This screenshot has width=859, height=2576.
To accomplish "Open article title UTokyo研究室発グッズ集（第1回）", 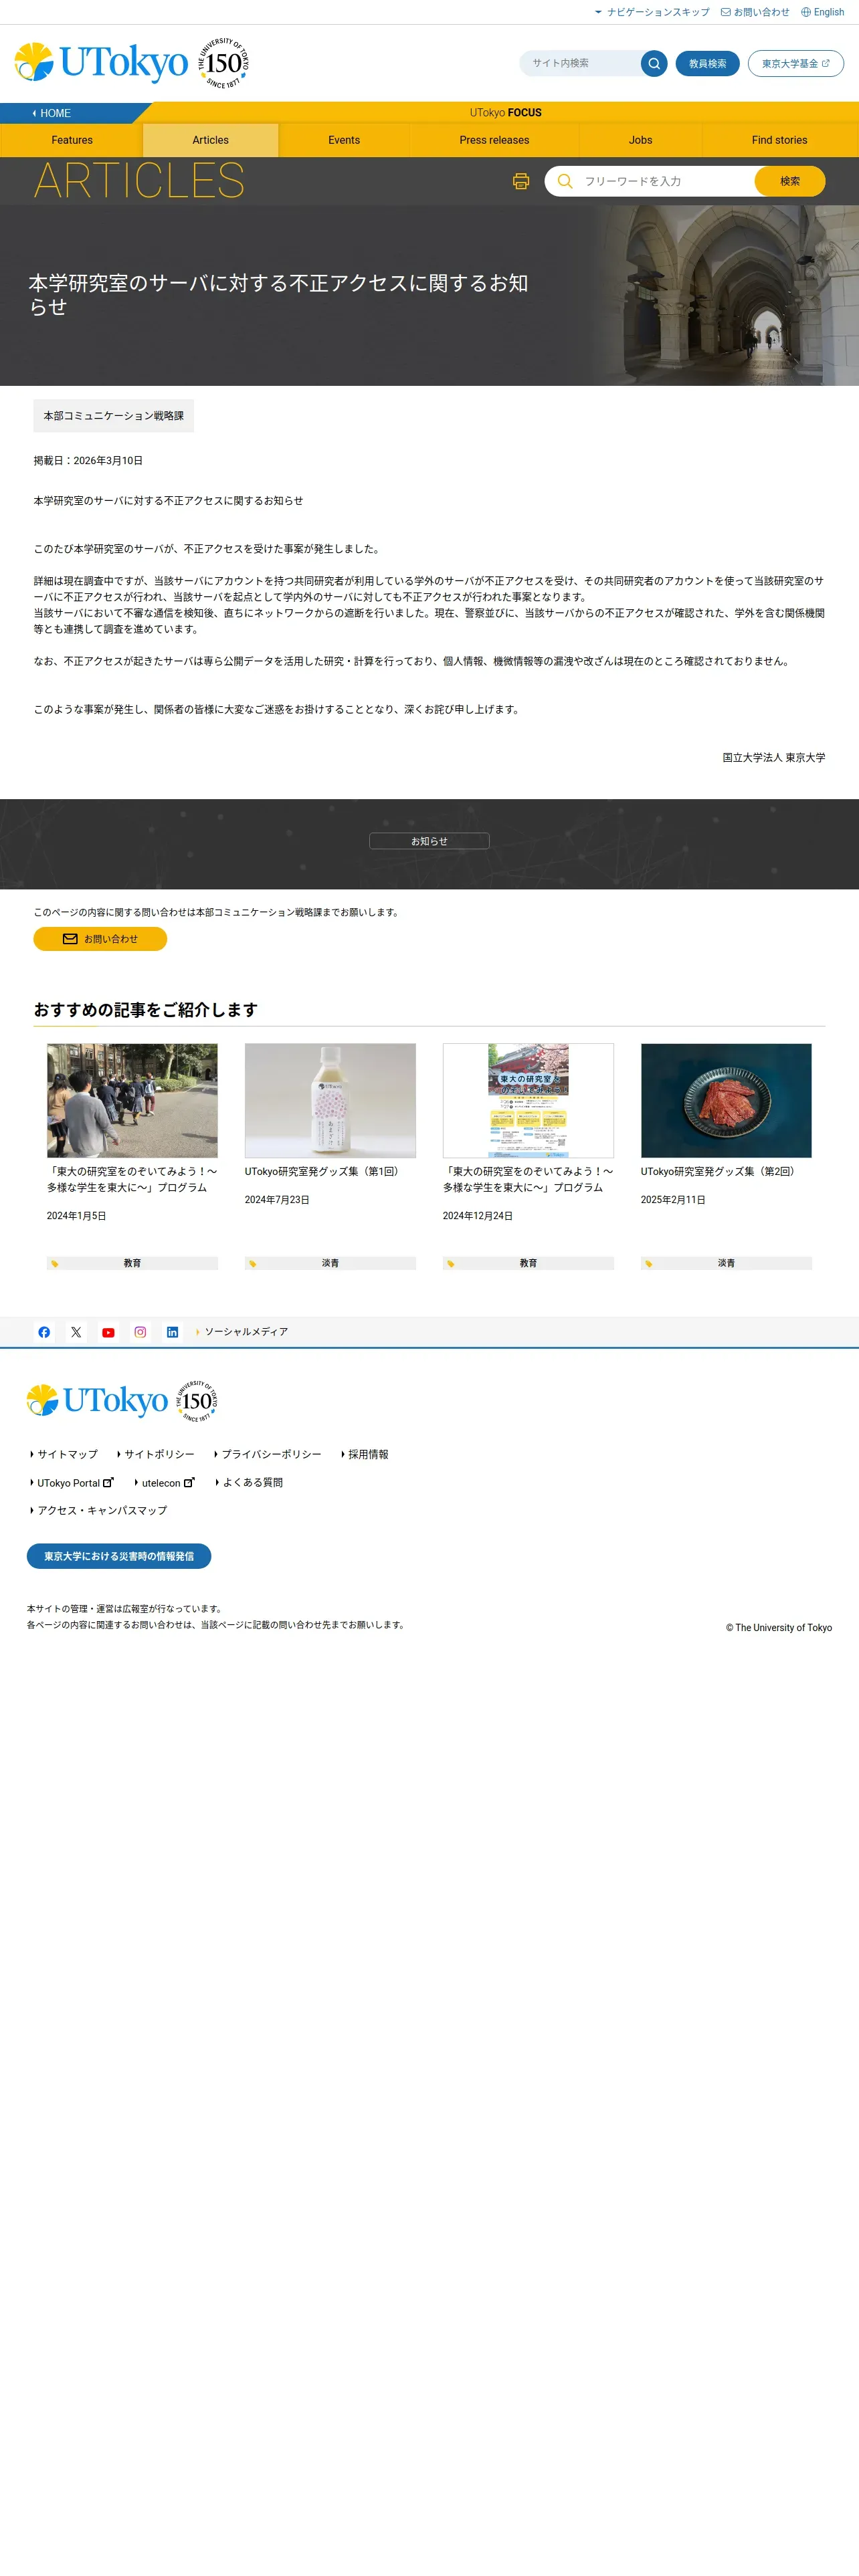I will [x=324, y=1171].
